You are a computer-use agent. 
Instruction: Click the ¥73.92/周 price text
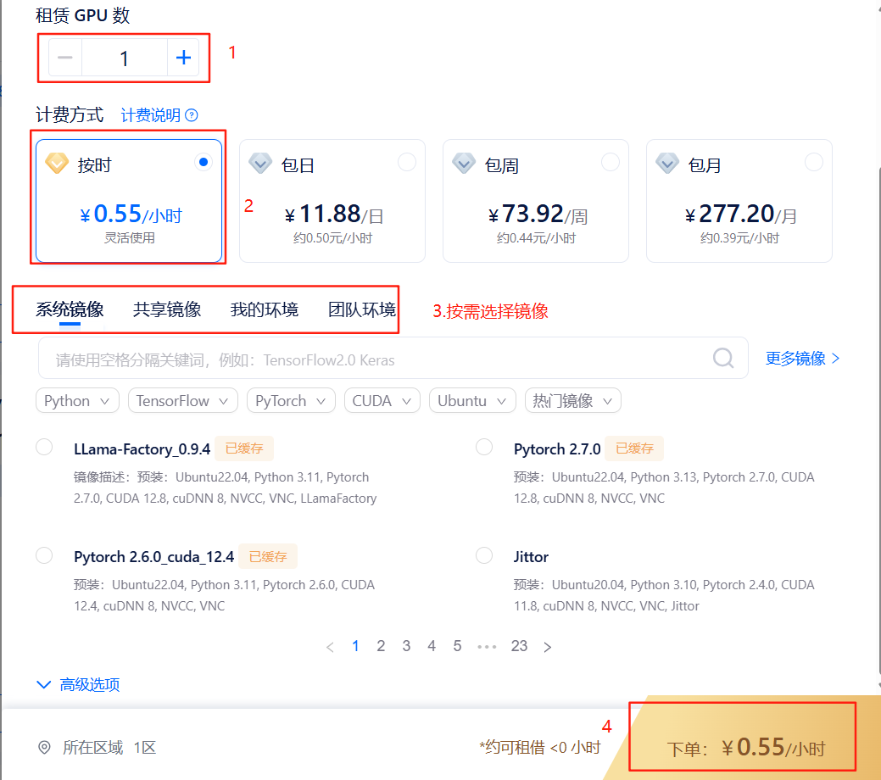coord(537,214)
